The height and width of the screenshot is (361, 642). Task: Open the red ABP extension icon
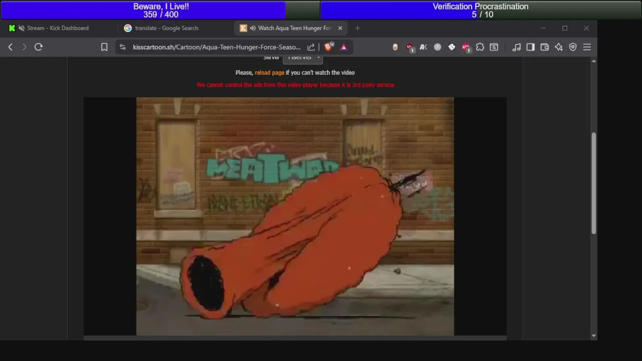(x=466, y=48)
